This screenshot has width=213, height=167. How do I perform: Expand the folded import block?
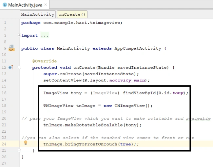(x=19, y=35)
